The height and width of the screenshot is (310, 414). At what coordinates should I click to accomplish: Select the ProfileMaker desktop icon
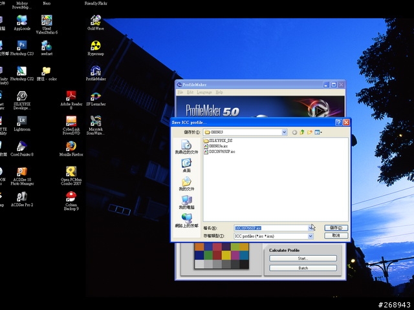(x=96, y=73)
